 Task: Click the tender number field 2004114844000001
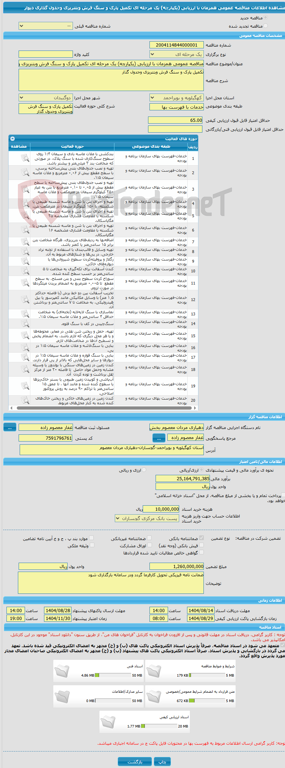point(176,45)
